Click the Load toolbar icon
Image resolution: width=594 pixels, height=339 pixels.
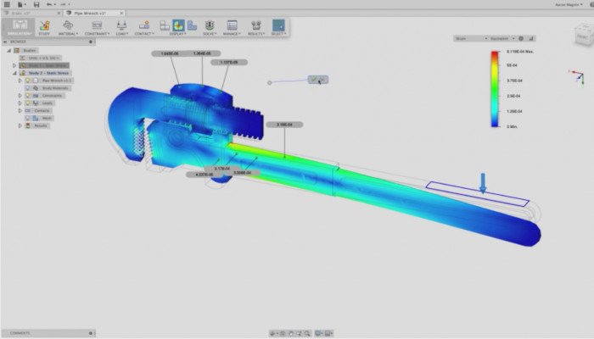121,25
